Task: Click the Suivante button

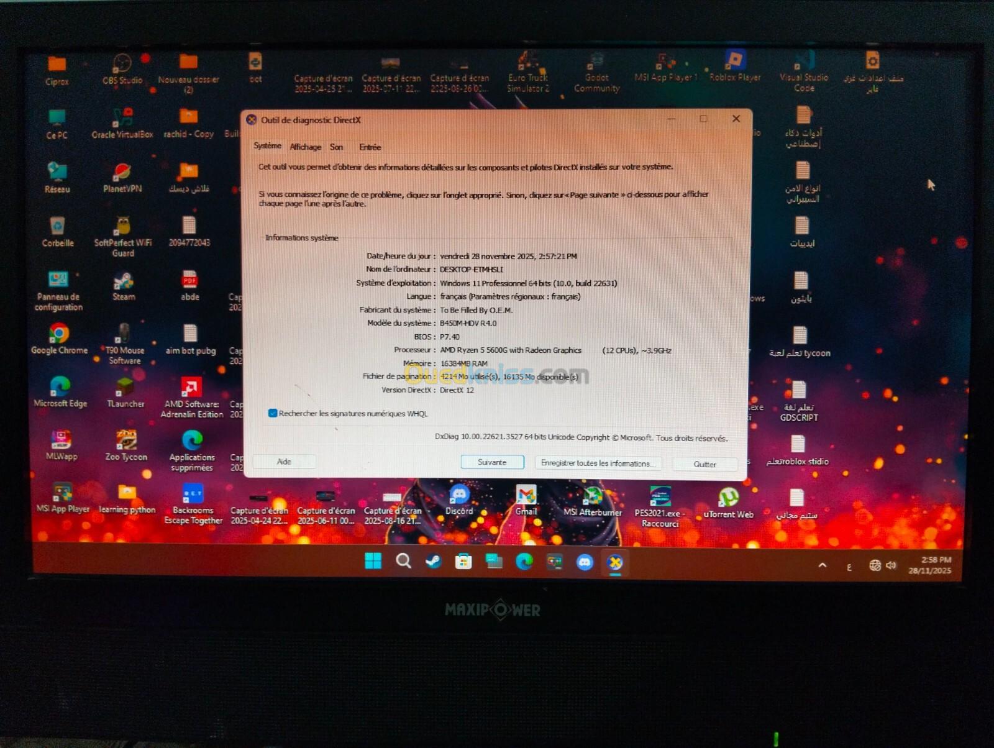Action: (492, 462)
